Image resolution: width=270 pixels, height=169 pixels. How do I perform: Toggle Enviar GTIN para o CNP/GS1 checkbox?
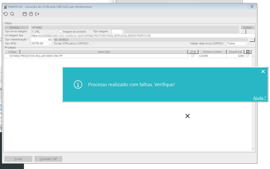[x=93, y=44]
